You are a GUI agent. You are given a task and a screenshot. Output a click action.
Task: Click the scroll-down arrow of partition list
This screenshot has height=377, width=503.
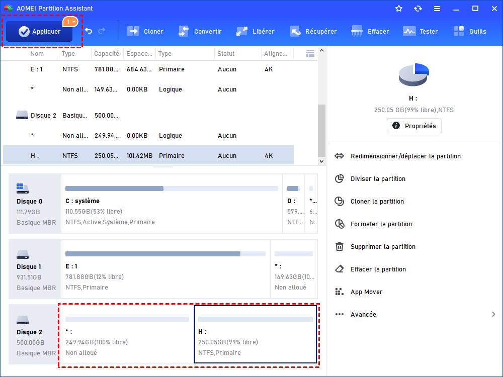point(321,161)
